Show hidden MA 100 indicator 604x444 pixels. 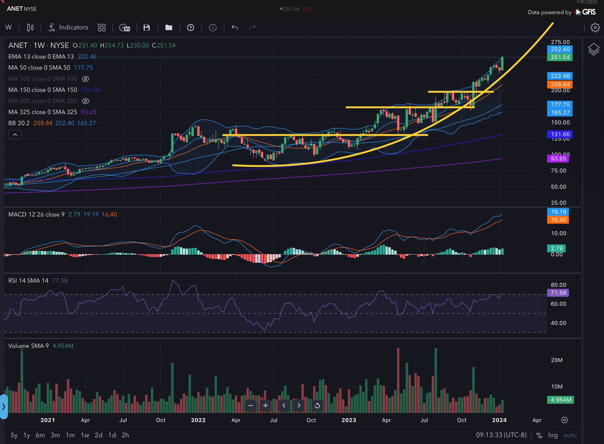coord(86,79)
